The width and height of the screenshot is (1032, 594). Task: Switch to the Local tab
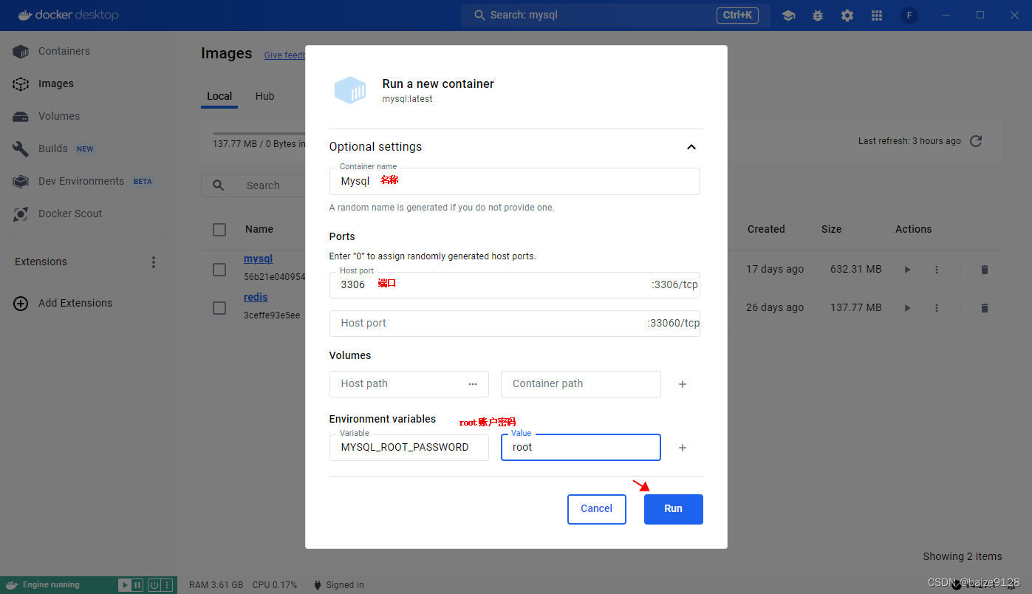tap(219, 96)
